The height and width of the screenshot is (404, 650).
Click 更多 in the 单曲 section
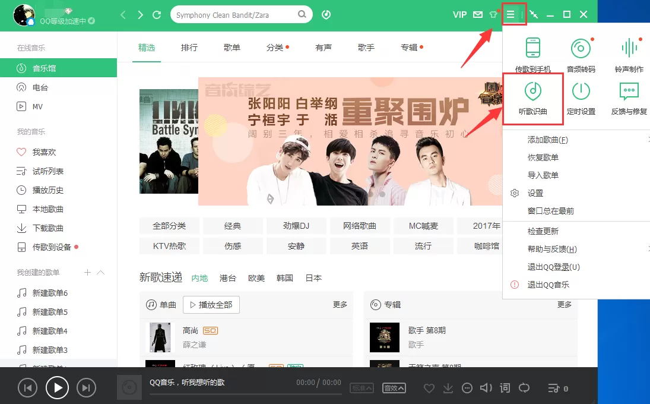pyautogui.click(x=340, y=305)
